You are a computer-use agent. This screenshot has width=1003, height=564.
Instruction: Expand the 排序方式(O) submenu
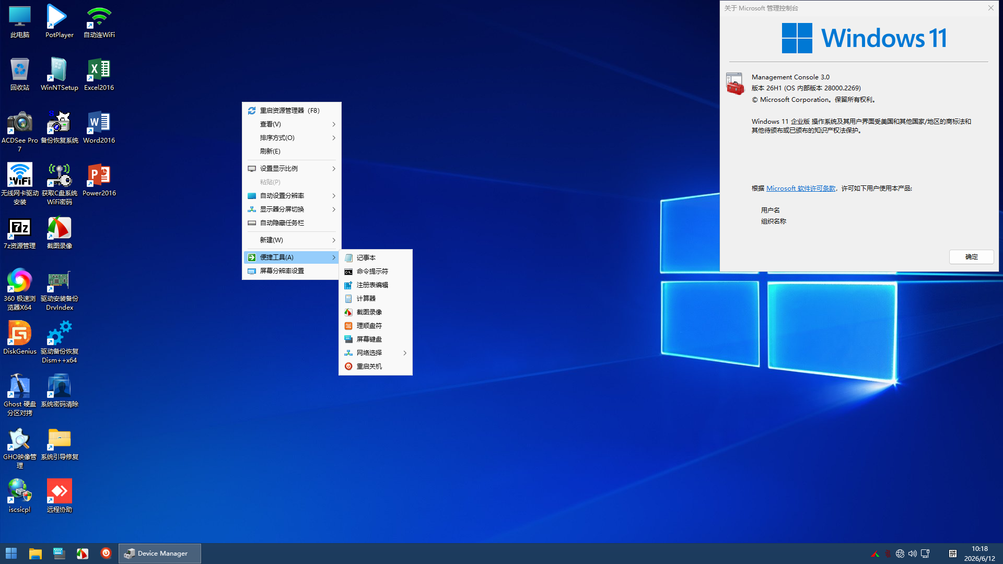click(x=291, y=138)
